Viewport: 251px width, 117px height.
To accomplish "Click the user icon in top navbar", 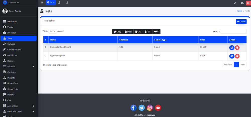I will coord(67,3).
